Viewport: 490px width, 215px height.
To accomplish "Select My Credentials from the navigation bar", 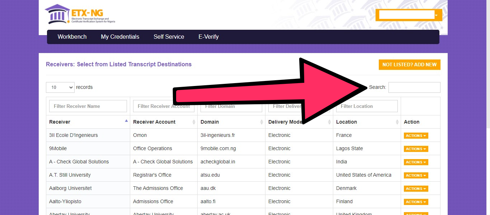I will click(x=120, y=37).
